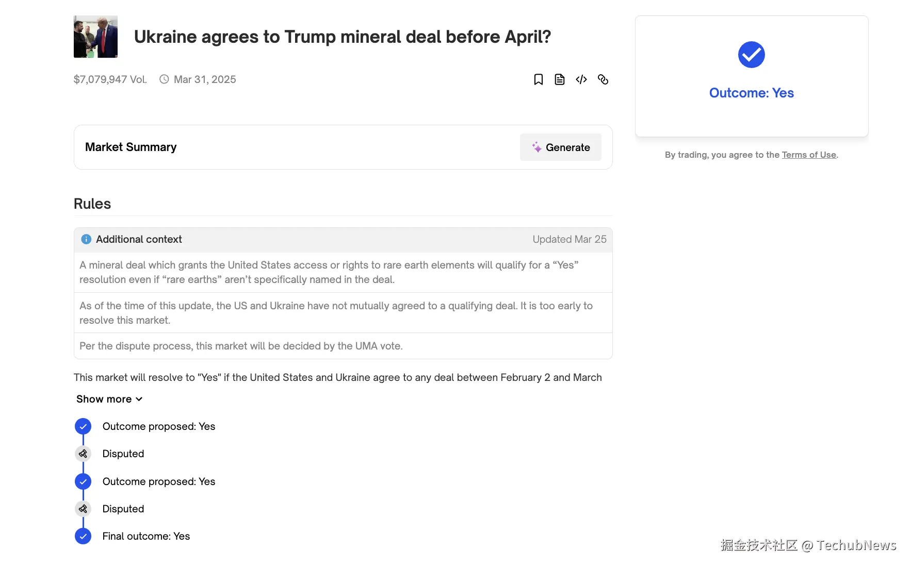Click the Final outcome checkmark icon
Screen dimensions: 911x567
[83, 536]
